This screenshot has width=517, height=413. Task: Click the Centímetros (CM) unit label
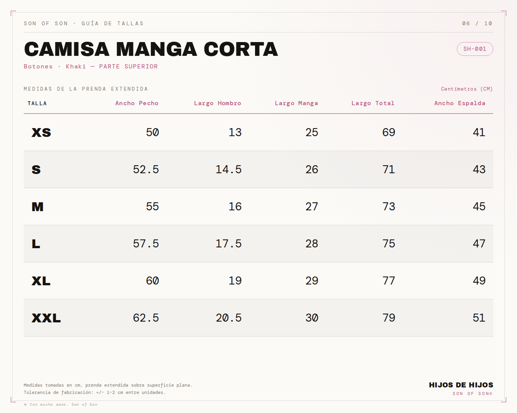click(467, 89)
